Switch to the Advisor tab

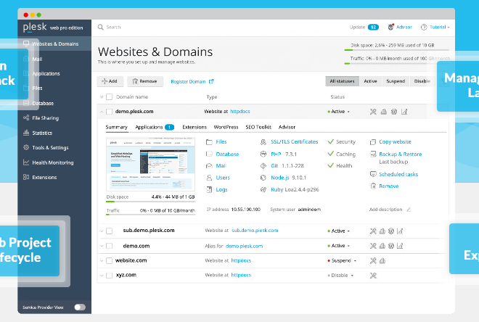tap(287, 127)
